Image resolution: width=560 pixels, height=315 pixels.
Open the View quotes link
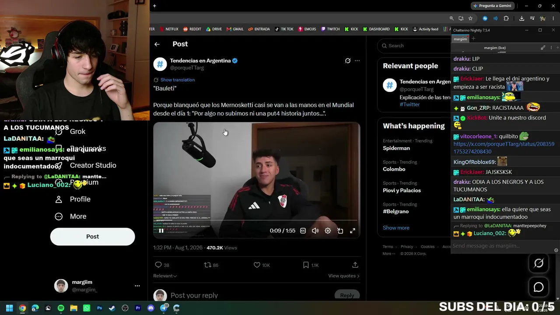pyautogui.click(x=344, y=276)
